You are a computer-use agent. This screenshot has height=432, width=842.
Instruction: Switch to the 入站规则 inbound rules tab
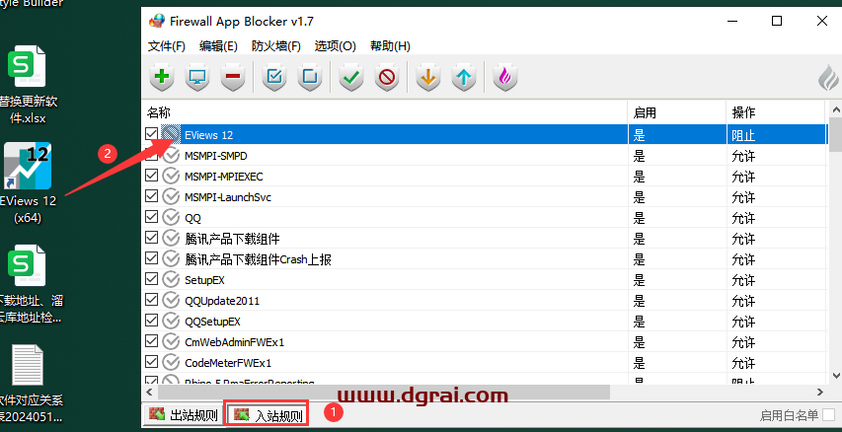267,415
